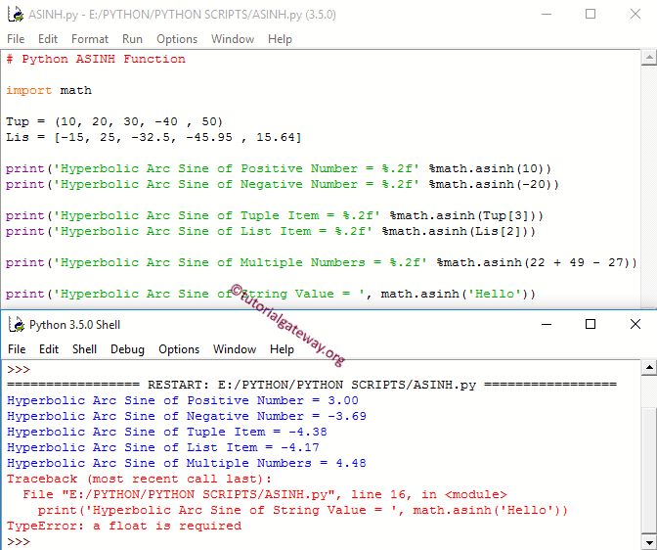Click the IDLE icon in ASINH.py title bar
The height and width of the screenshot is (550, 657).
pyautogui.click(x=16, y=15)
